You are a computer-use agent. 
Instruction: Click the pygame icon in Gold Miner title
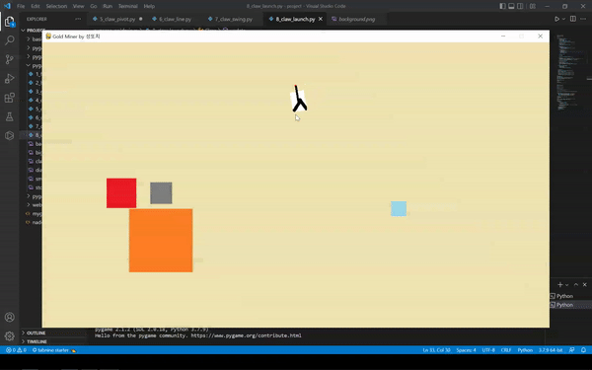click(48, 37)
